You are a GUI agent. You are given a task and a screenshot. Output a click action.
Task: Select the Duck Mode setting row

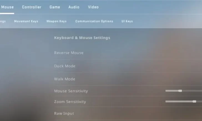point(128,66)
